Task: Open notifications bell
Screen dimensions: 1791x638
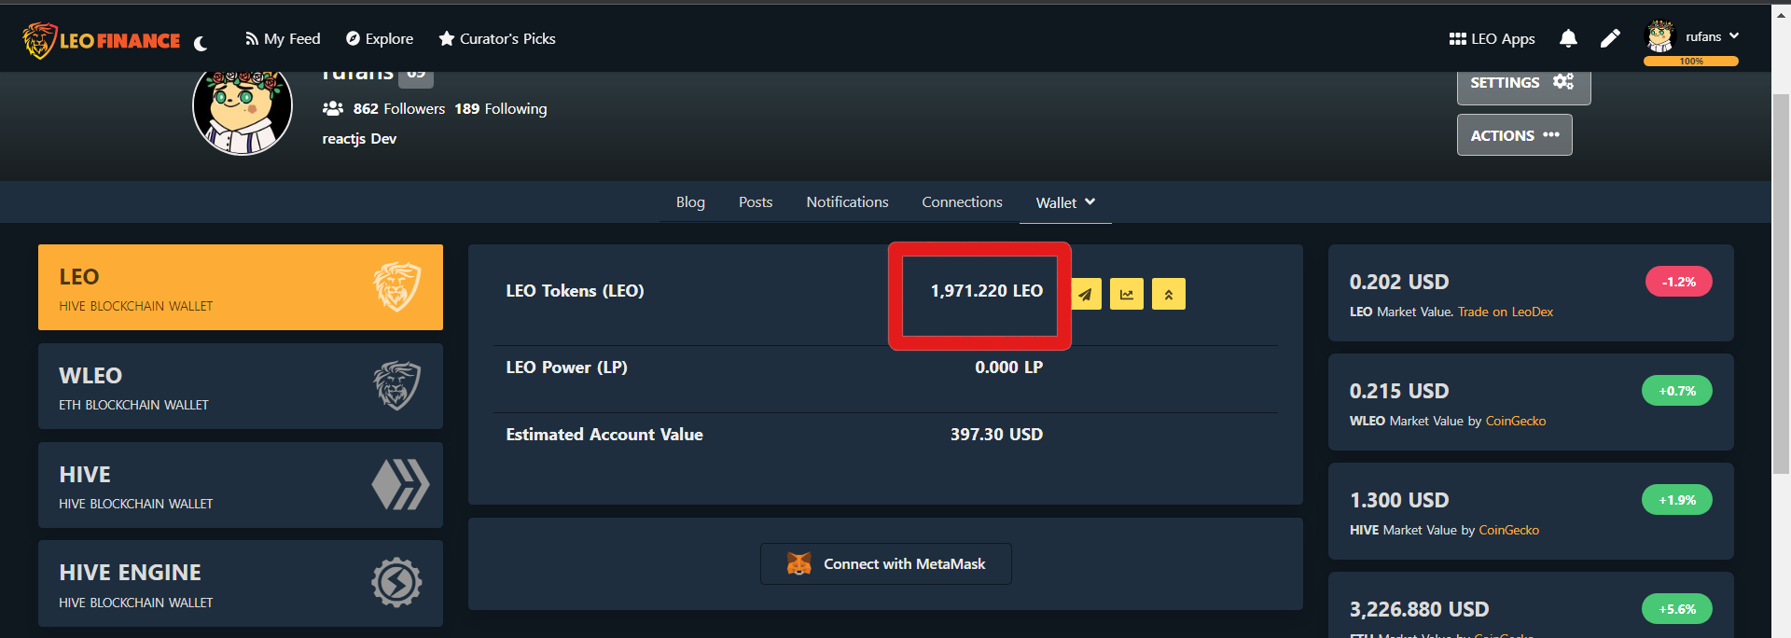Action: [x=1568, y=38]
